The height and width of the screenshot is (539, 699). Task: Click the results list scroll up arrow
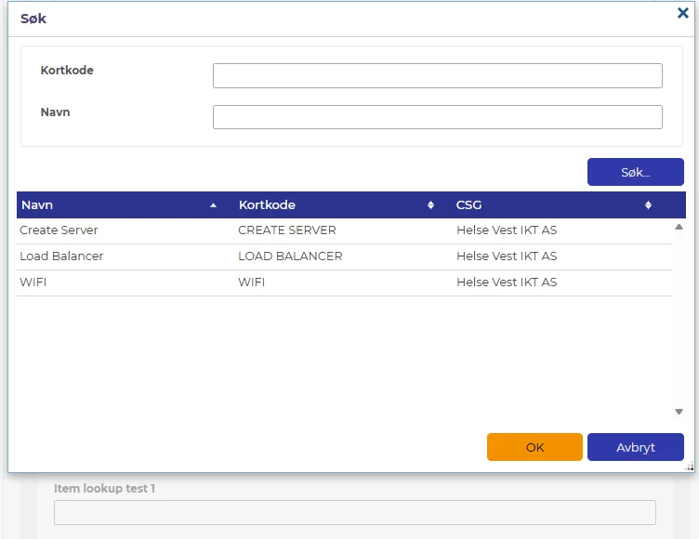point(679,227)
